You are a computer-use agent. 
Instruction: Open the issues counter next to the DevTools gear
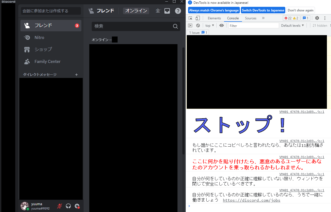[305, 18]
